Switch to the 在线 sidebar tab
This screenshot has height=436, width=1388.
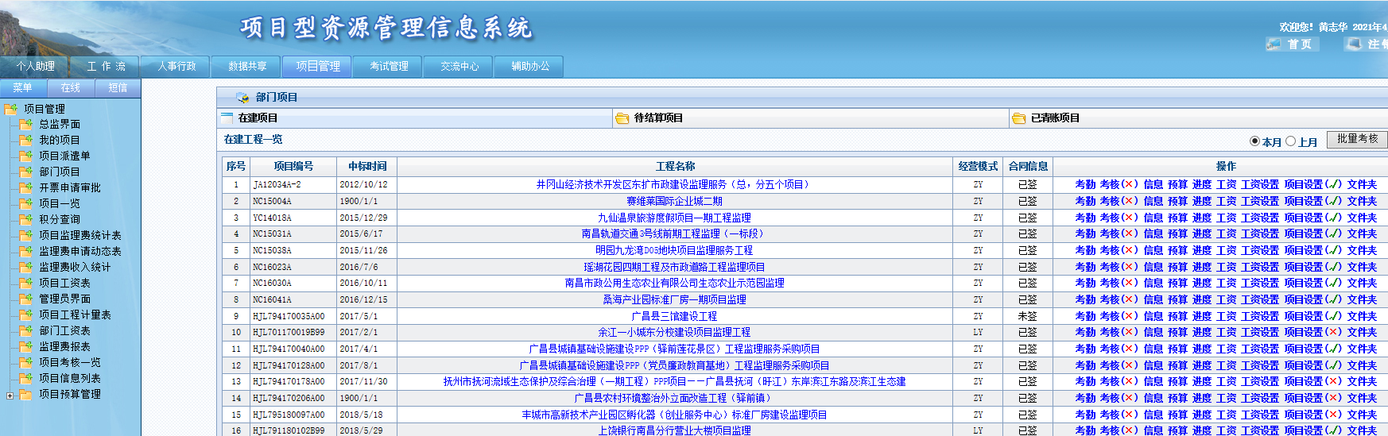pyautogui.click(x=71, y=88)
